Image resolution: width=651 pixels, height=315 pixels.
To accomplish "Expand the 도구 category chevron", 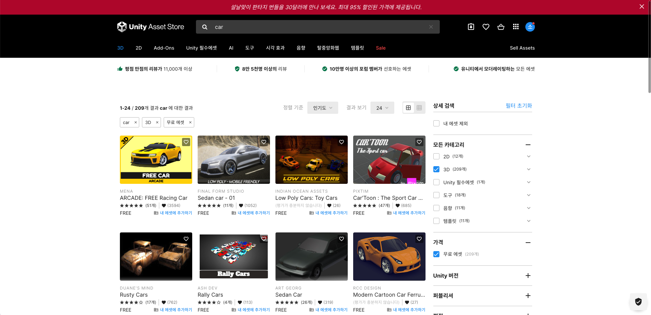I will click(x=529, y=195).
